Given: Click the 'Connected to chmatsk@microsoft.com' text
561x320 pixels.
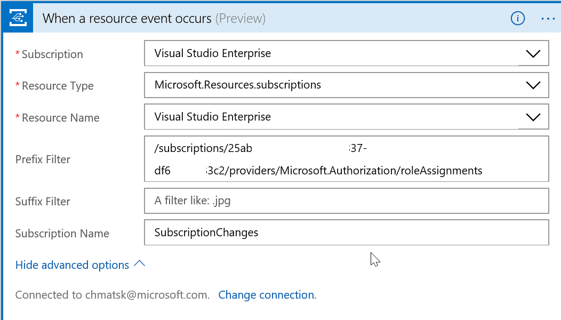Looking at the screenshot, I should point(113,295).
